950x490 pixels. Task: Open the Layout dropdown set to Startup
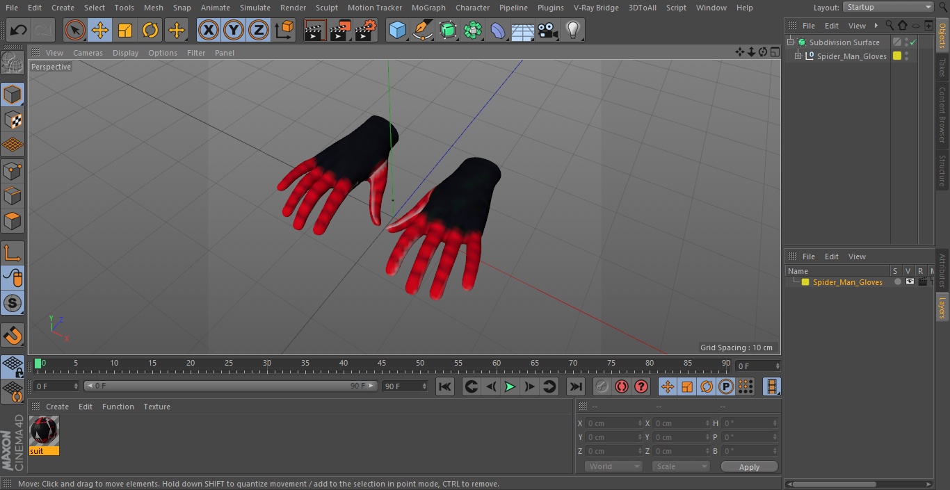click(888, 7)
